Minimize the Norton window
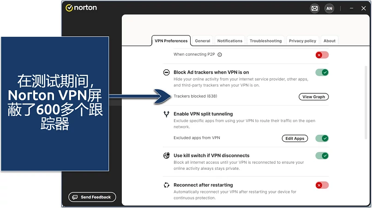This screenshot has height=208, width=372. point(351,8)
